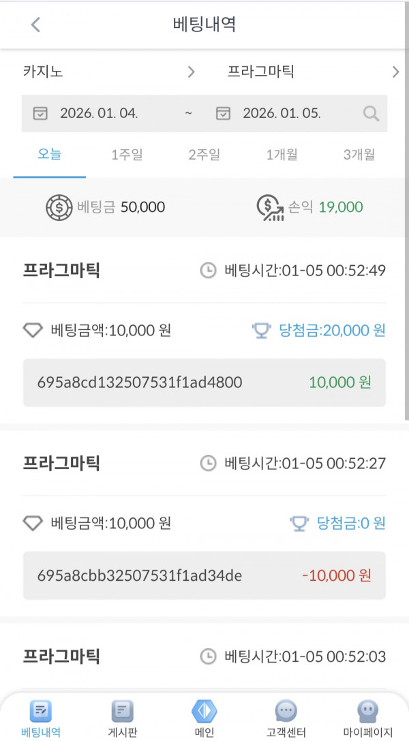The width and height of the screenshot is (409, 741).
Task: Tap the calendar icon beside 2026. 01. 05.
Action: (x=224, y=113)
